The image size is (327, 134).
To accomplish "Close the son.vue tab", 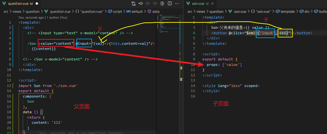I will 213,4.
